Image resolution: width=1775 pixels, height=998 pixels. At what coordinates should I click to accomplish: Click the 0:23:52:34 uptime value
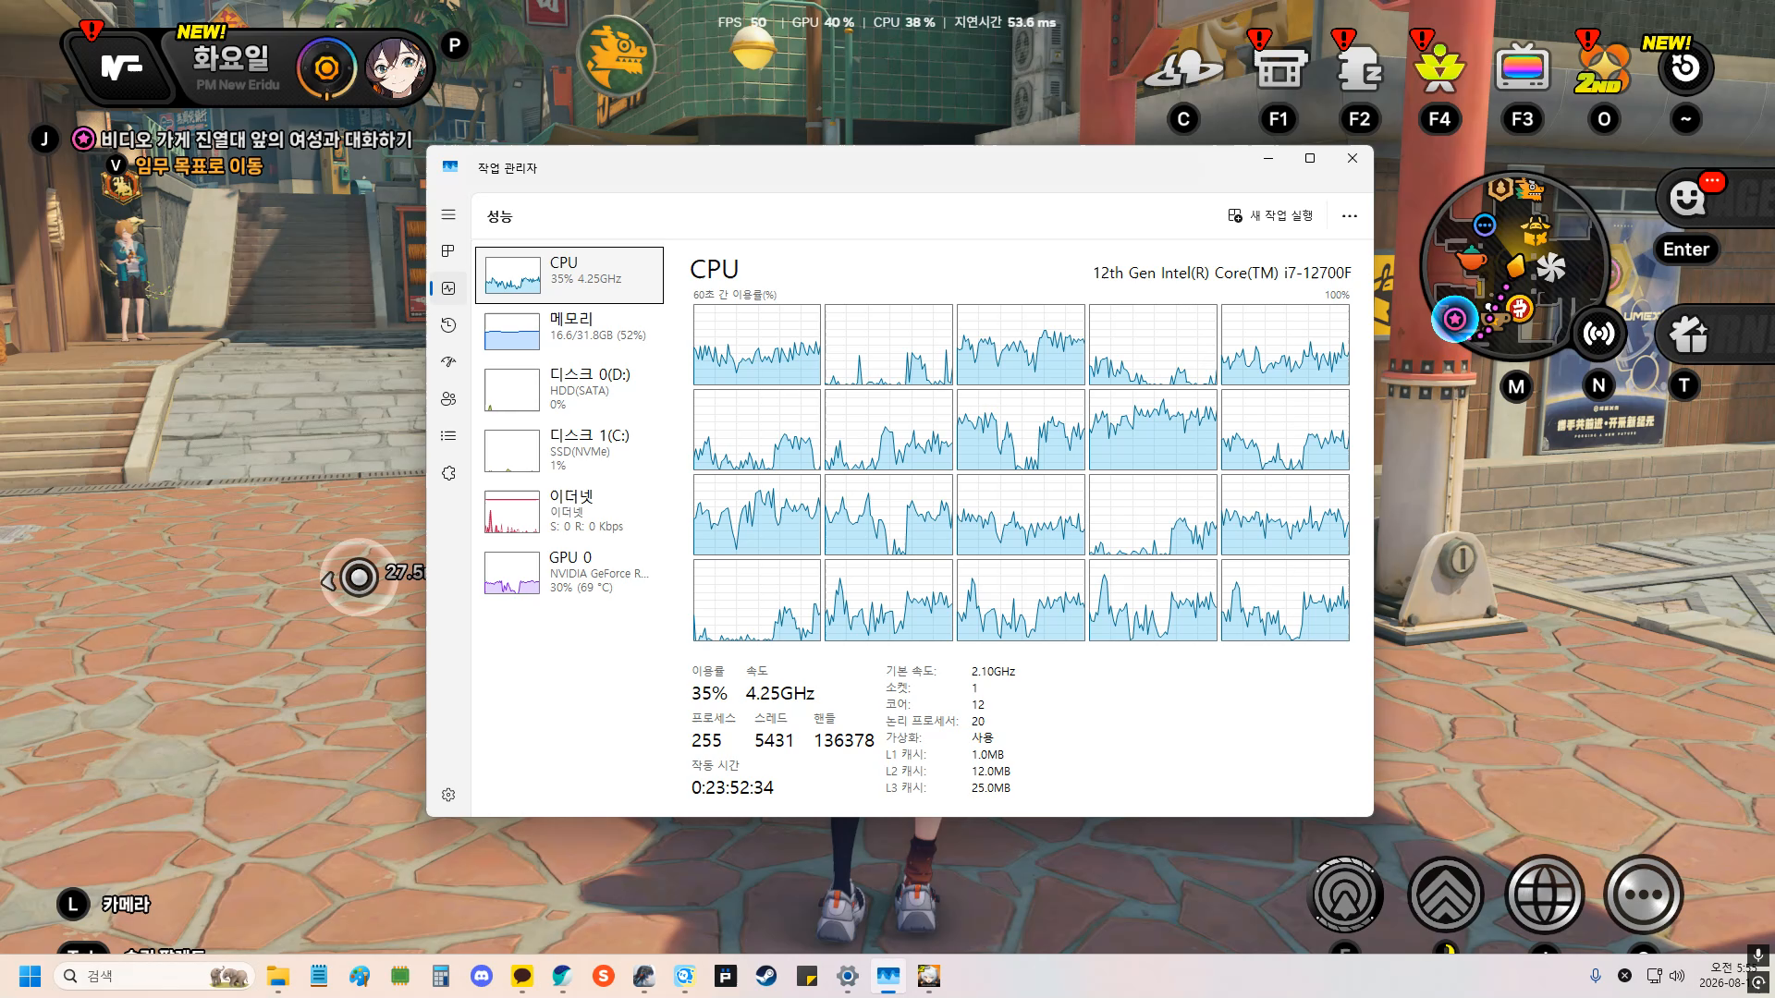732,787
